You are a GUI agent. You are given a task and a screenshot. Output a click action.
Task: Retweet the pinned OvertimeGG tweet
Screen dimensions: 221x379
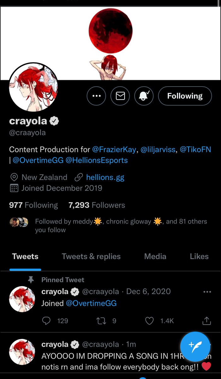(x=101, y=321)
